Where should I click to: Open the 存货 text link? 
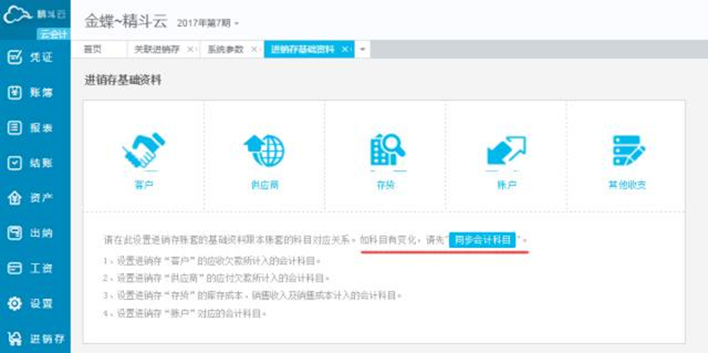[x=385, y=185]
